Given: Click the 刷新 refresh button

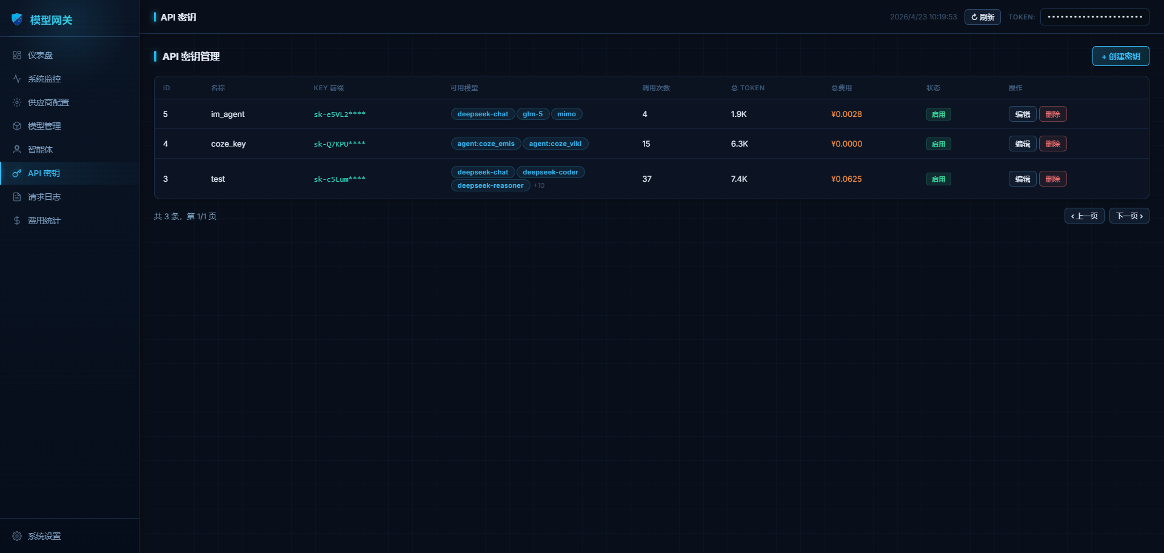Looking at the screenshot, I should coord(982,17).
